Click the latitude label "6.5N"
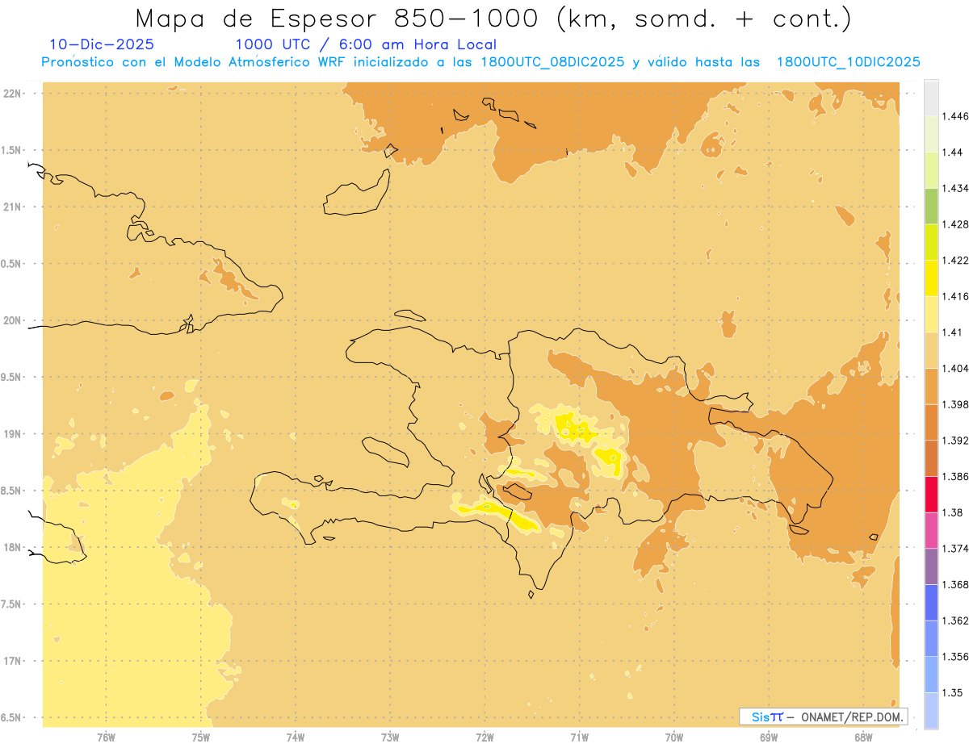The height and width of the screenshot is (748, 969). [11, 717]
